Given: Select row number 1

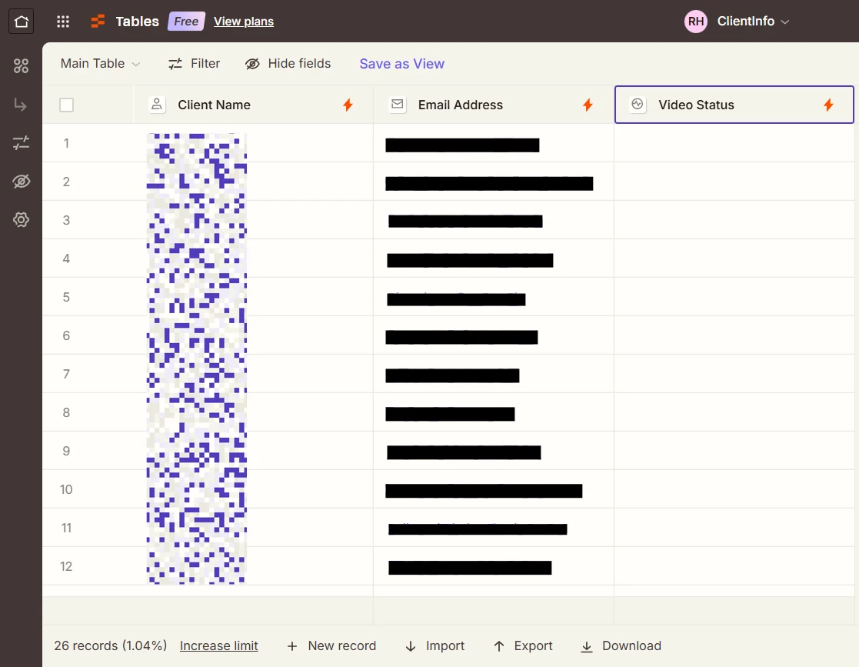Looking at the screenshot, I should click(66, 143).
